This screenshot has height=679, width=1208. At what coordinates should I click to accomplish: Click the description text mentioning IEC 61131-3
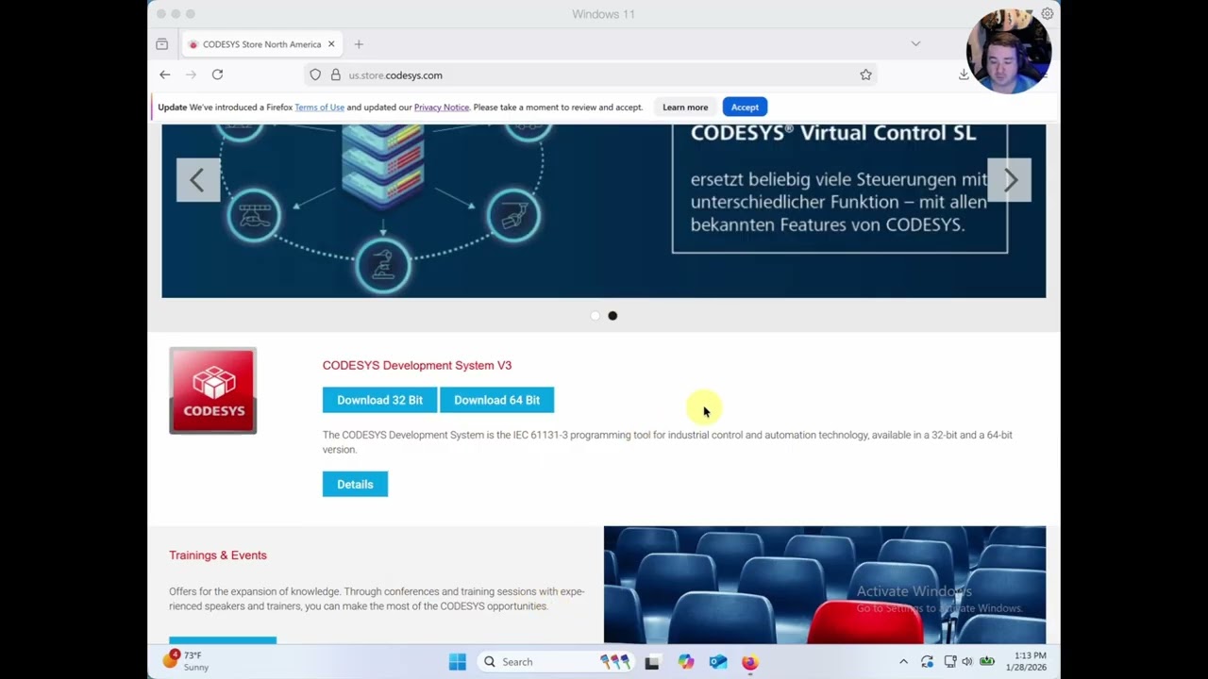(667, 442)
